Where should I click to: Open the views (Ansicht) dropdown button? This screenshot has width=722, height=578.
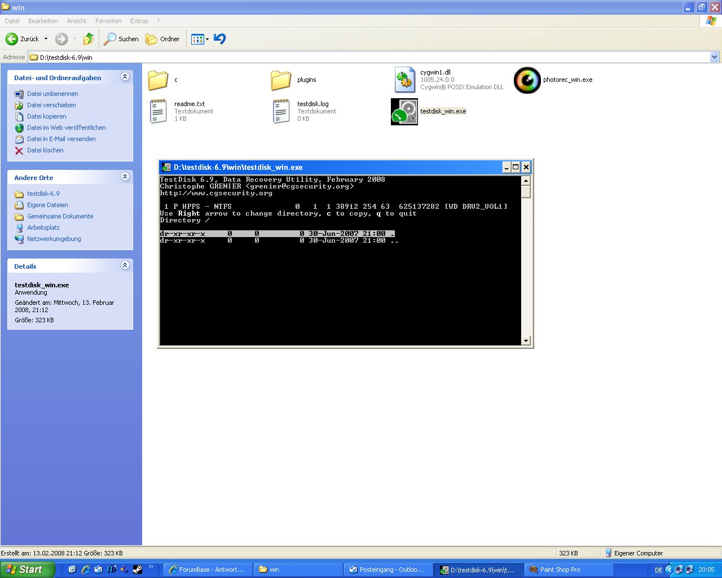coord(200,39)
